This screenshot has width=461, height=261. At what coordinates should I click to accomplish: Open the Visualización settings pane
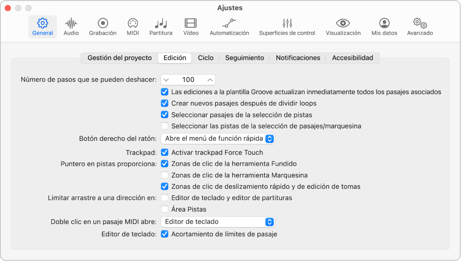coord(342,26)
